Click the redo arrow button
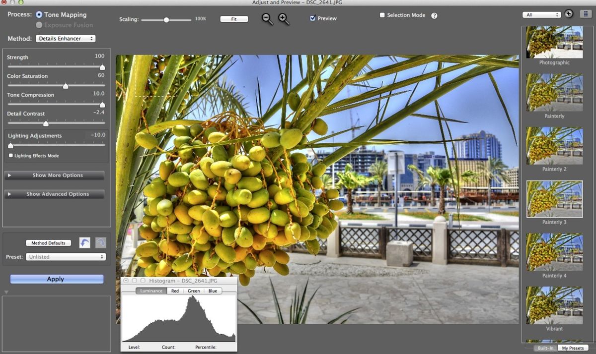Viewport: 596px width, 354px height. click(x=100, y=242)
